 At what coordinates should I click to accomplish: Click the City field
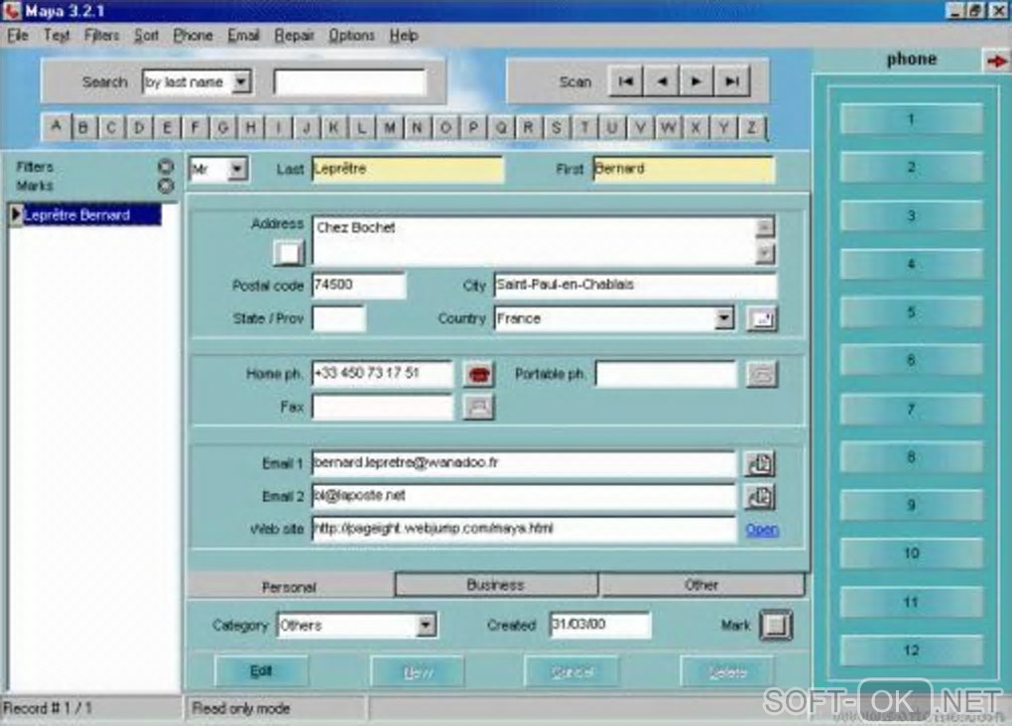(635, 285)
